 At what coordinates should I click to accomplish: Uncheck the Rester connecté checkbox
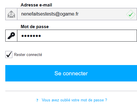click(x=9, y=54)
